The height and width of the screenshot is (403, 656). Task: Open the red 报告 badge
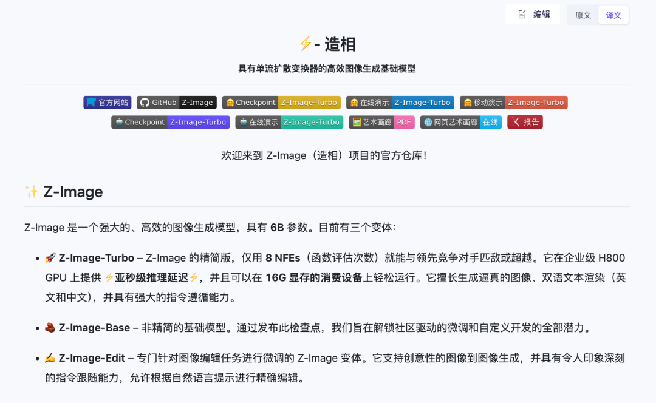click(525, 122)
